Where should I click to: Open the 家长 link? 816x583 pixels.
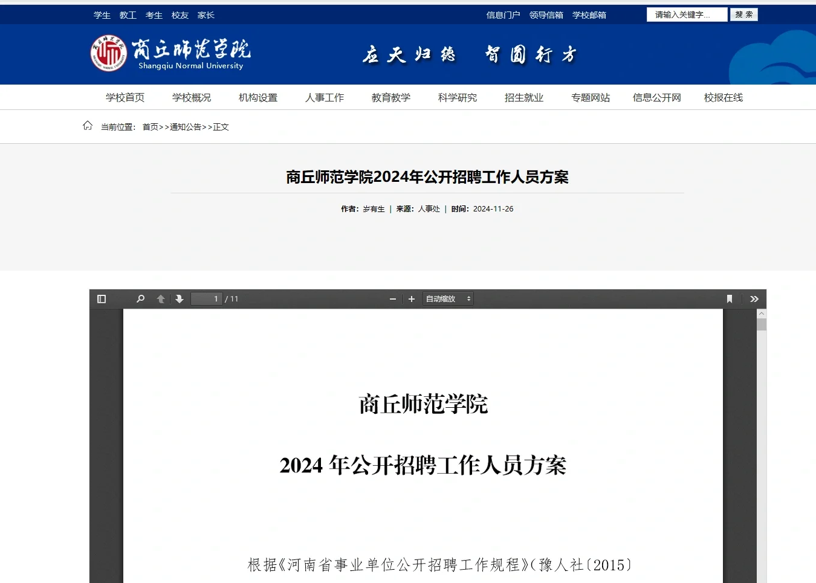[x=206, y=15]
